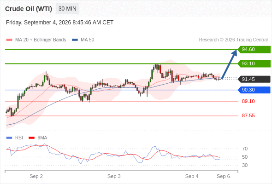This screenshot has width=272, height=184.
Task: Click the red 87.55 support level
Action: coord(248,115)
